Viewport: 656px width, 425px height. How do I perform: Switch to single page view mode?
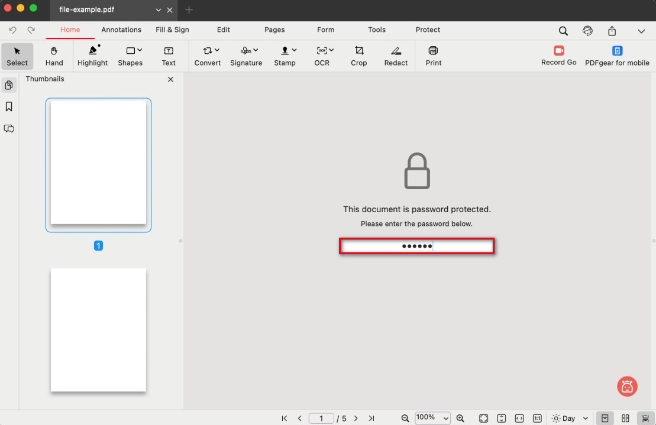click(605, 418)
